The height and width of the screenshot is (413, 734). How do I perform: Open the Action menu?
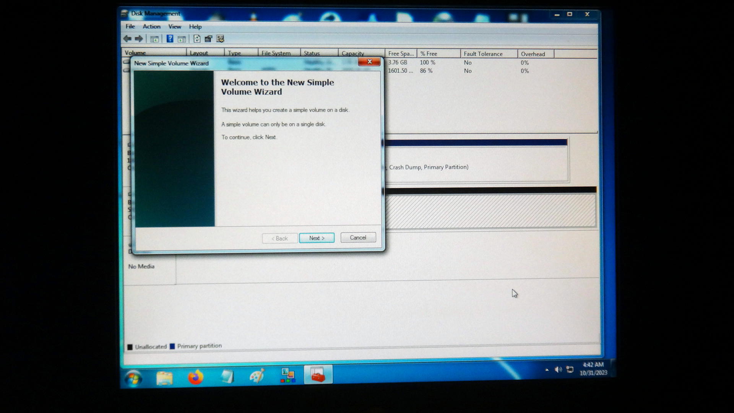point(151,26)
